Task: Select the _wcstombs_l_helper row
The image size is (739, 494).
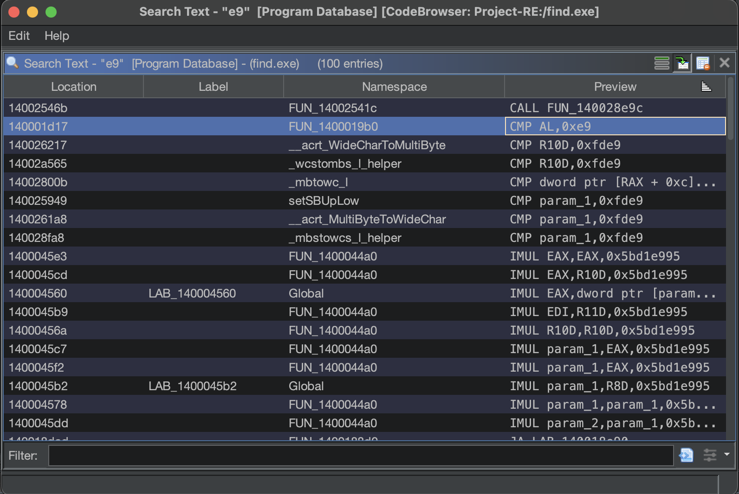Action: (364, 164)
